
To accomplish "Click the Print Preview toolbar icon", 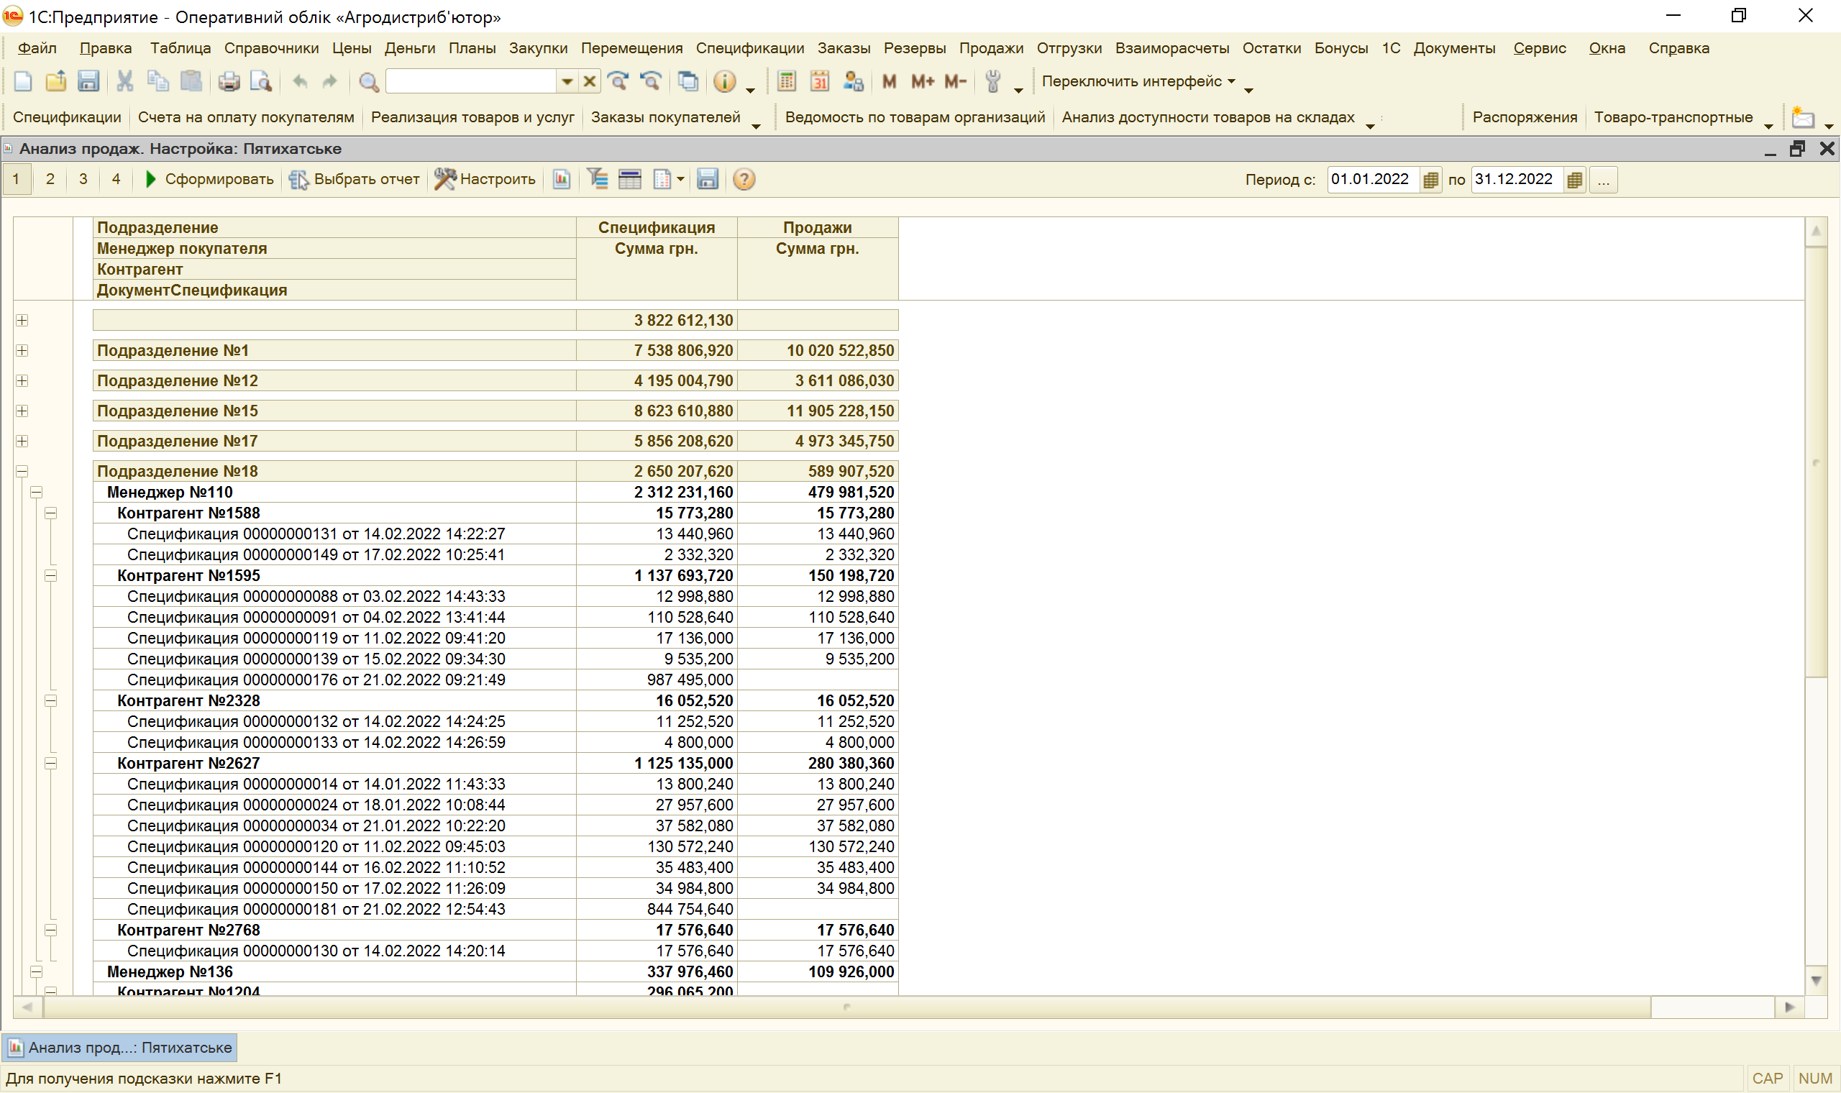I will point(260,82).
